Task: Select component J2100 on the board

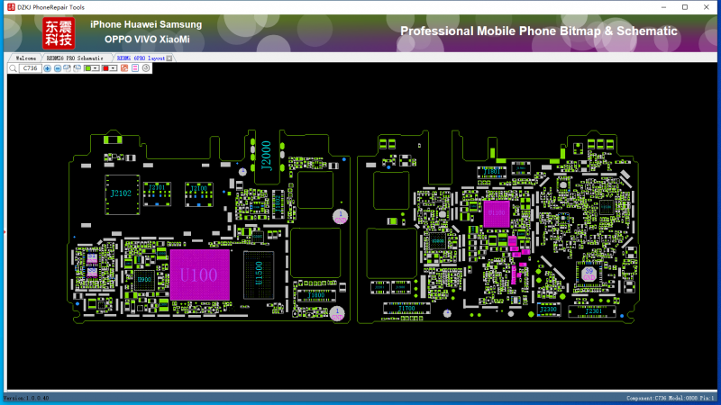Action: click(x=198, y=194)
